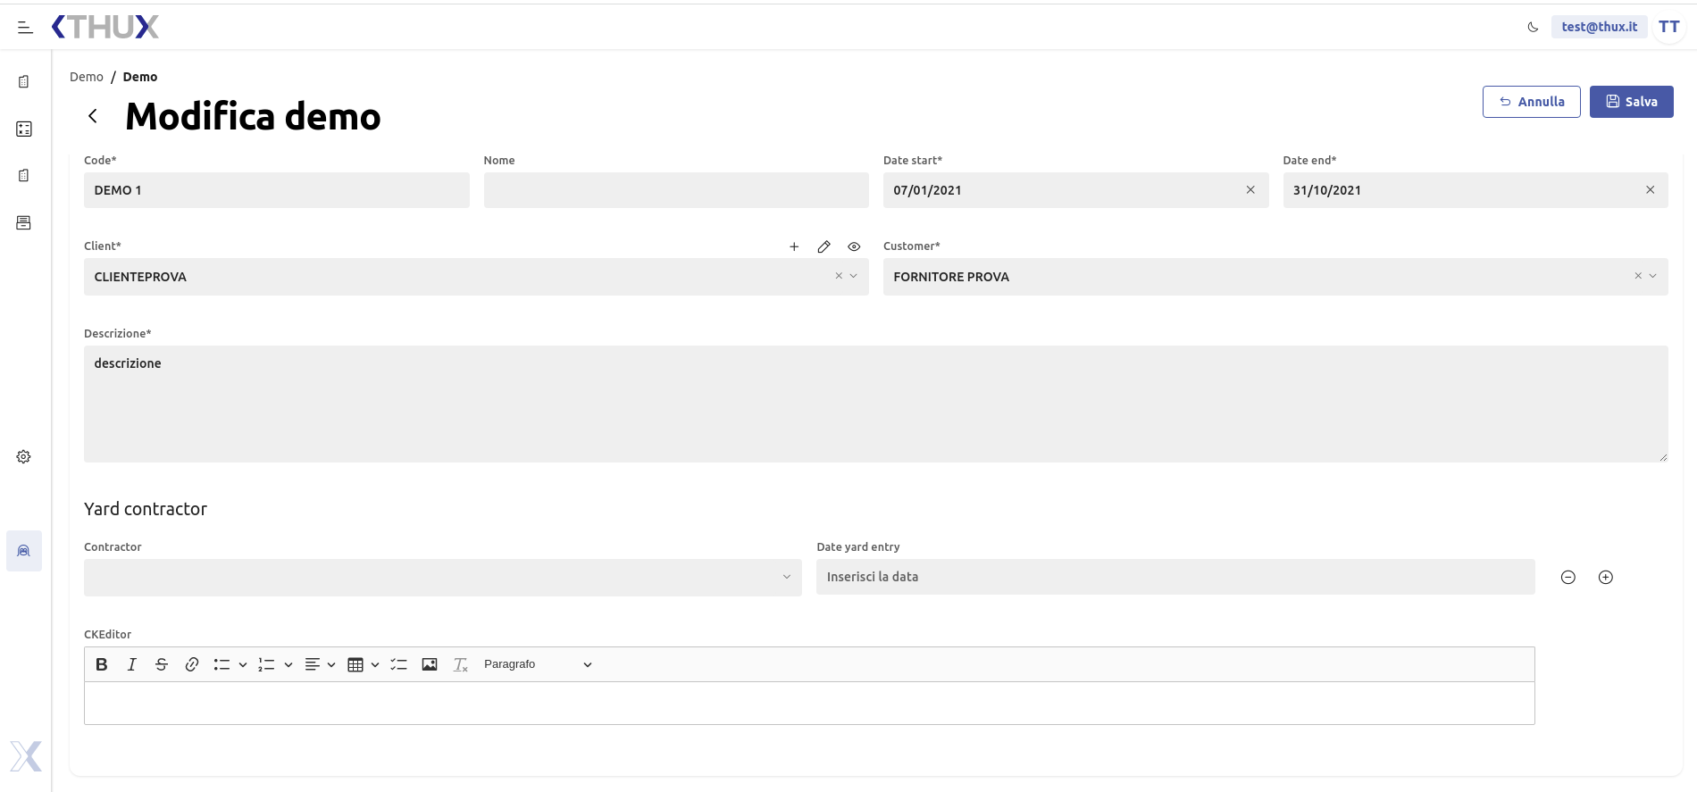Screen dimensions: 1697x792
Task: Apply strikethrough formatting in CKEditor
Action: pyautogui.click(x=162, y=664)
